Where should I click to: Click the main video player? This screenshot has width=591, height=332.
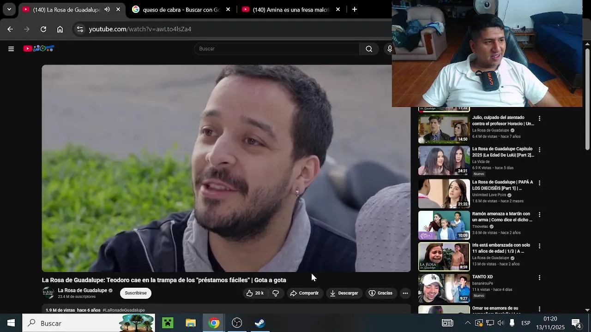tap(226, 168)
